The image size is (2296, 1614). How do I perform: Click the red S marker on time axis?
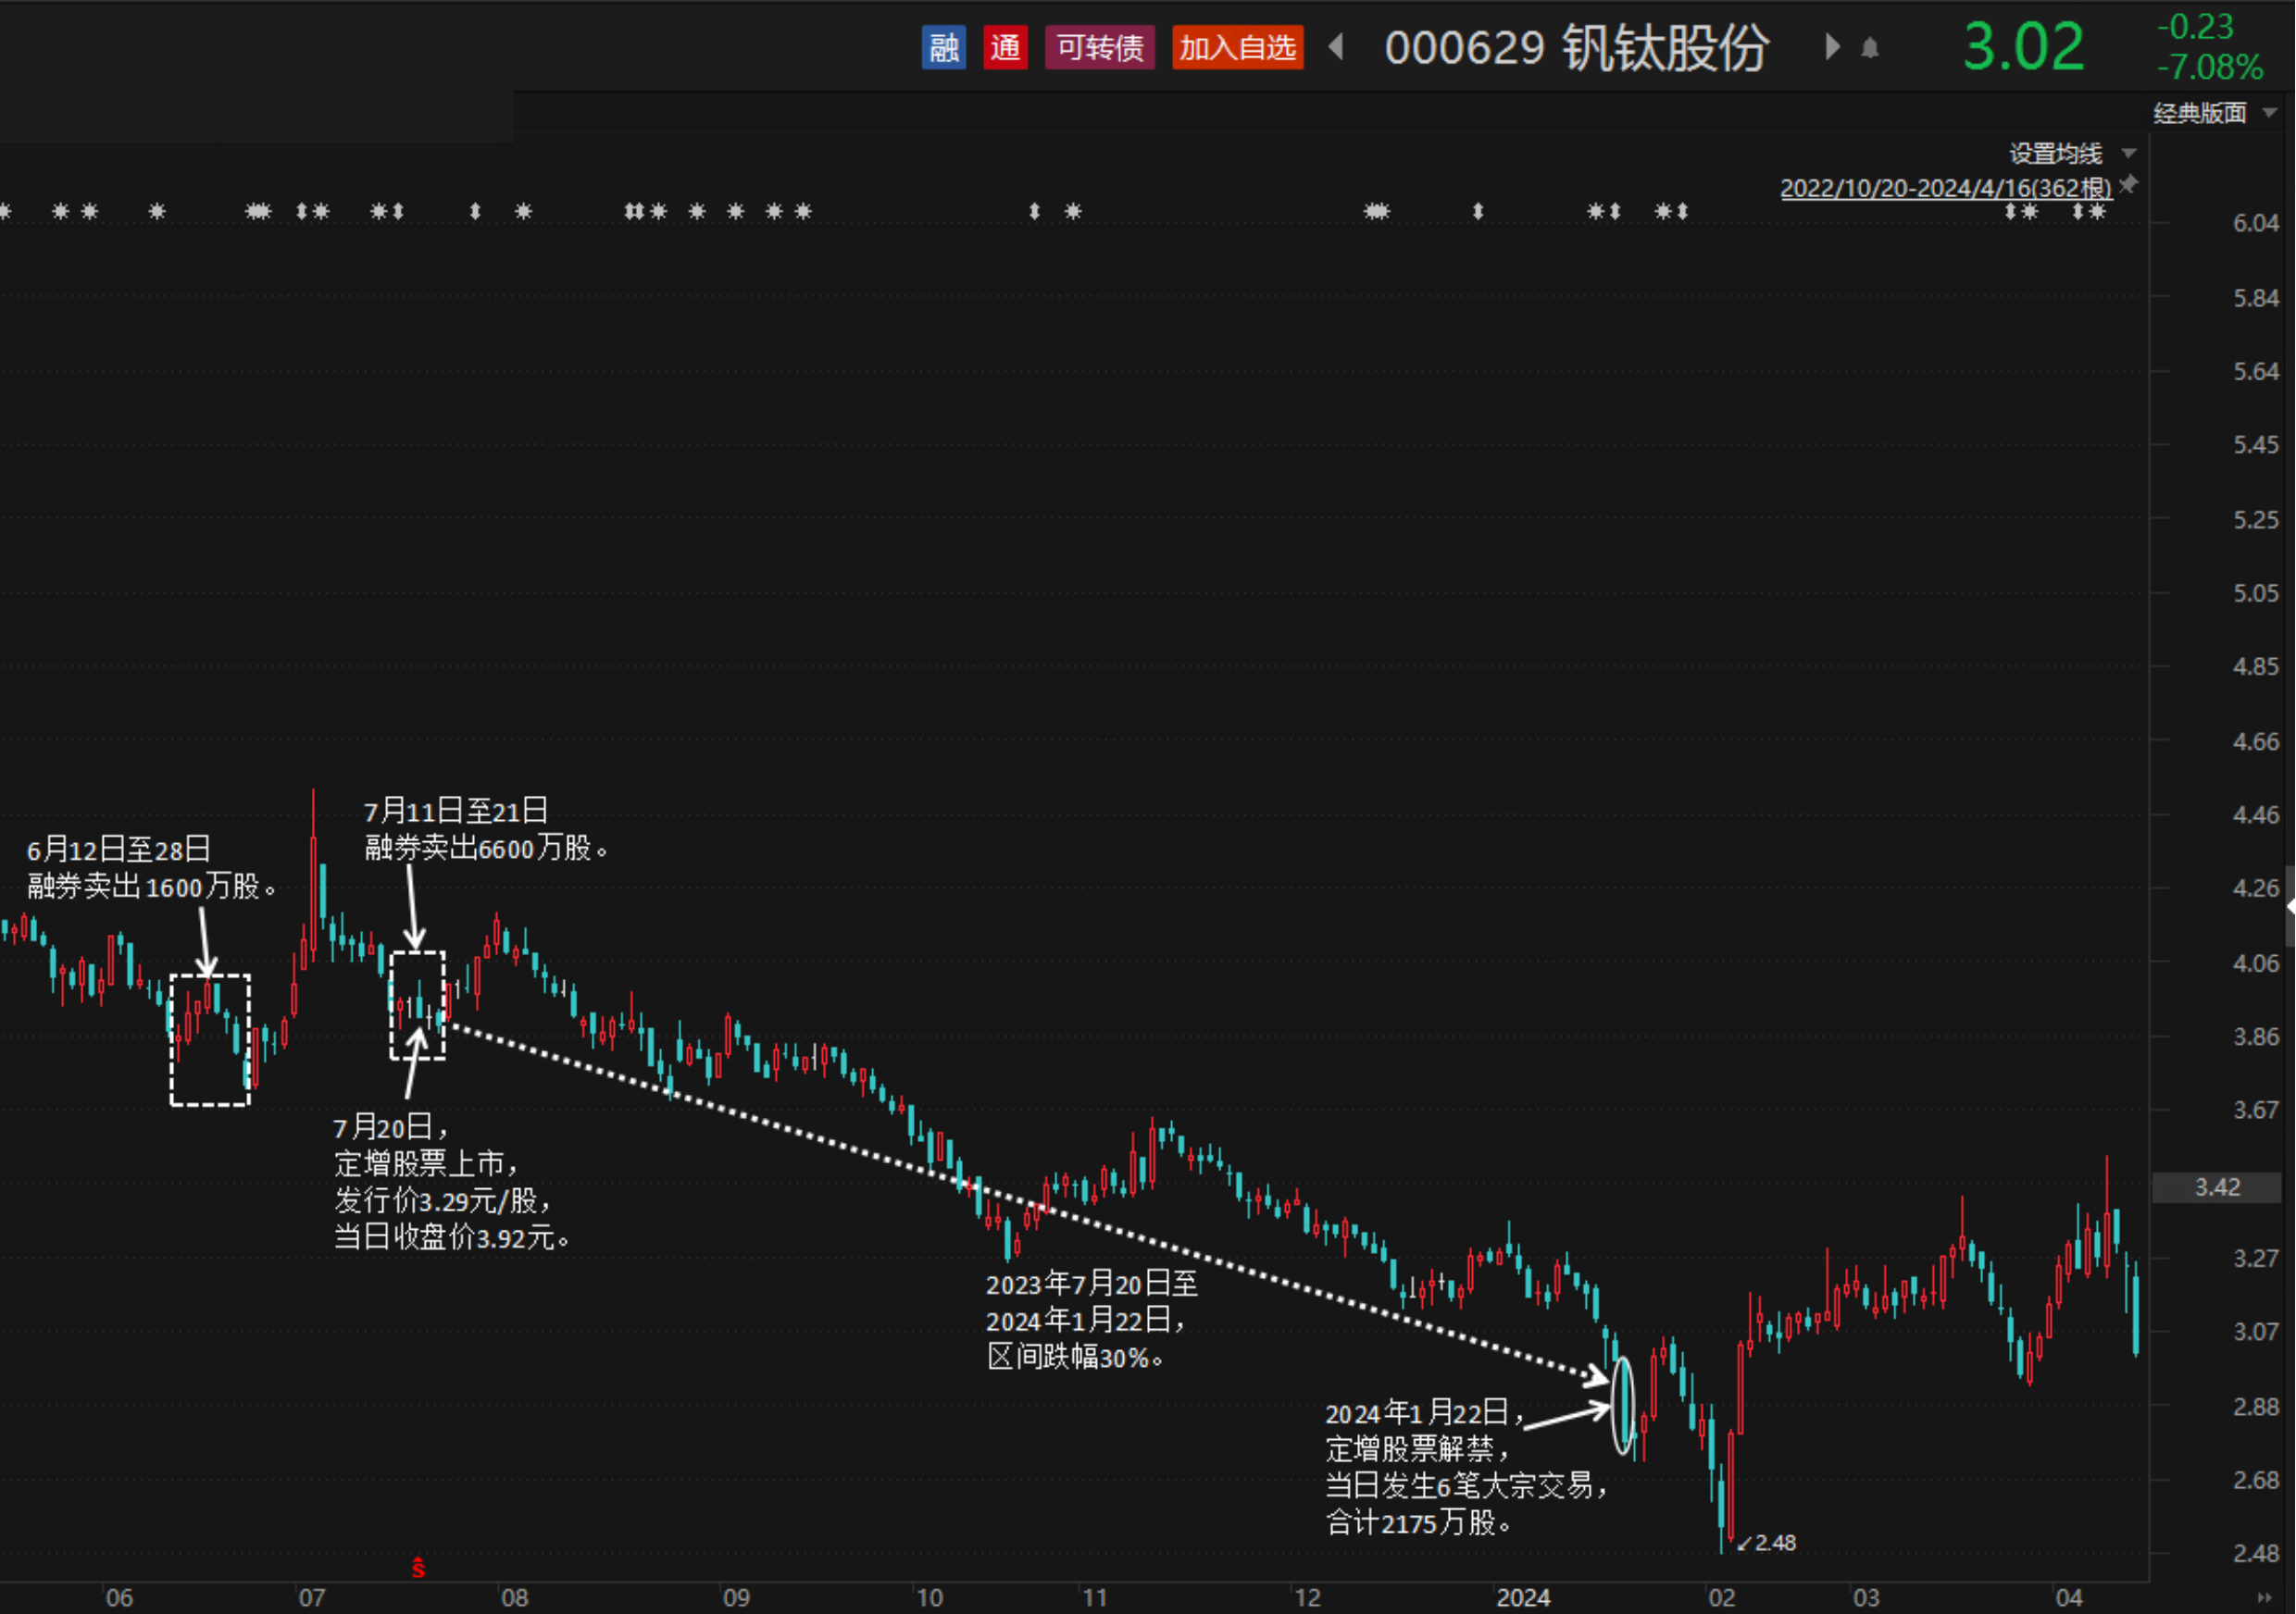pos(418,1568)
